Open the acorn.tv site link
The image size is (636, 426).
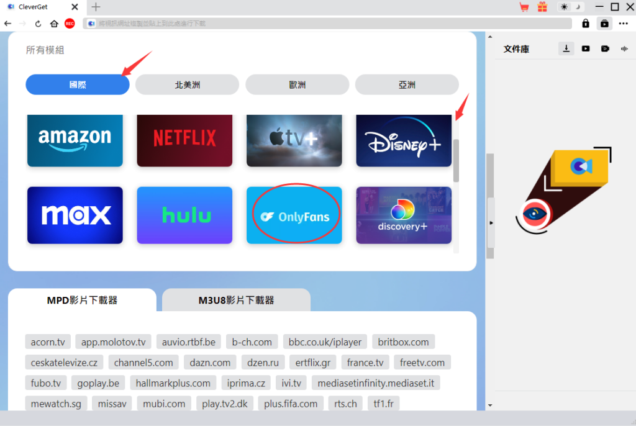[48, 342]
